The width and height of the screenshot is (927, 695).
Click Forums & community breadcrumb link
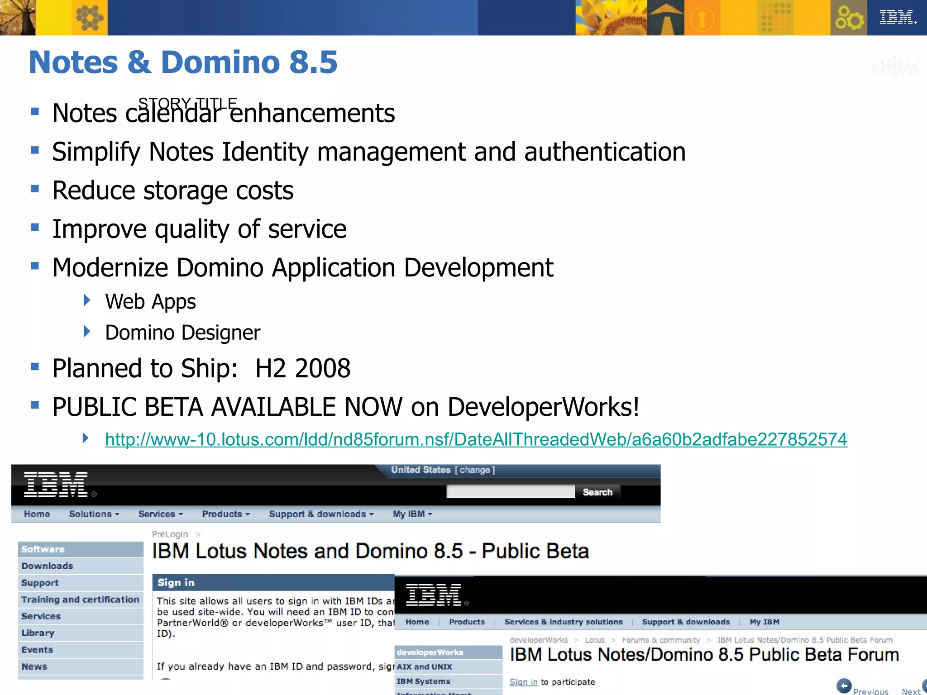point(661,640)
